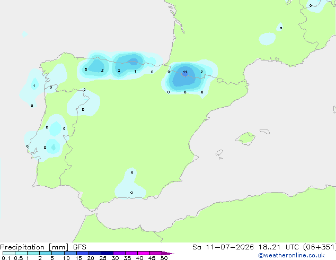Click the 'Precipitation [mm] GFS' title text

point(43,247)
